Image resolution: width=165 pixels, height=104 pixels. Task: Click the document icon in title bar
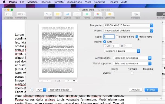point(80,10)
